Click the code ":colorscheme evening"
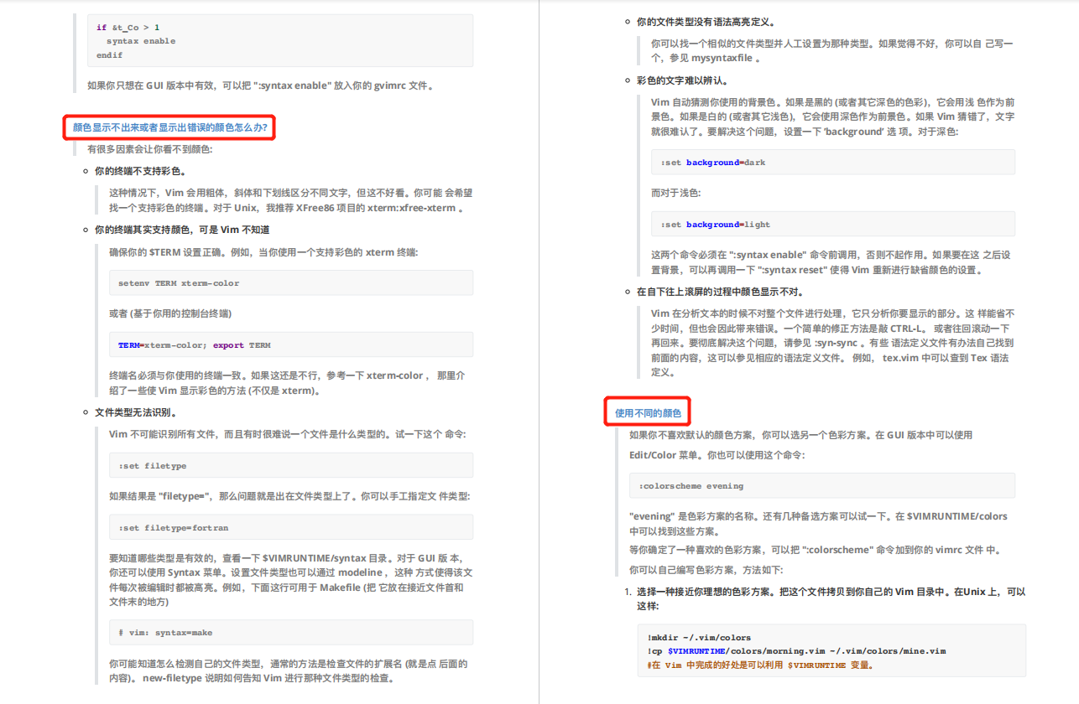 (x=691, y=486)
